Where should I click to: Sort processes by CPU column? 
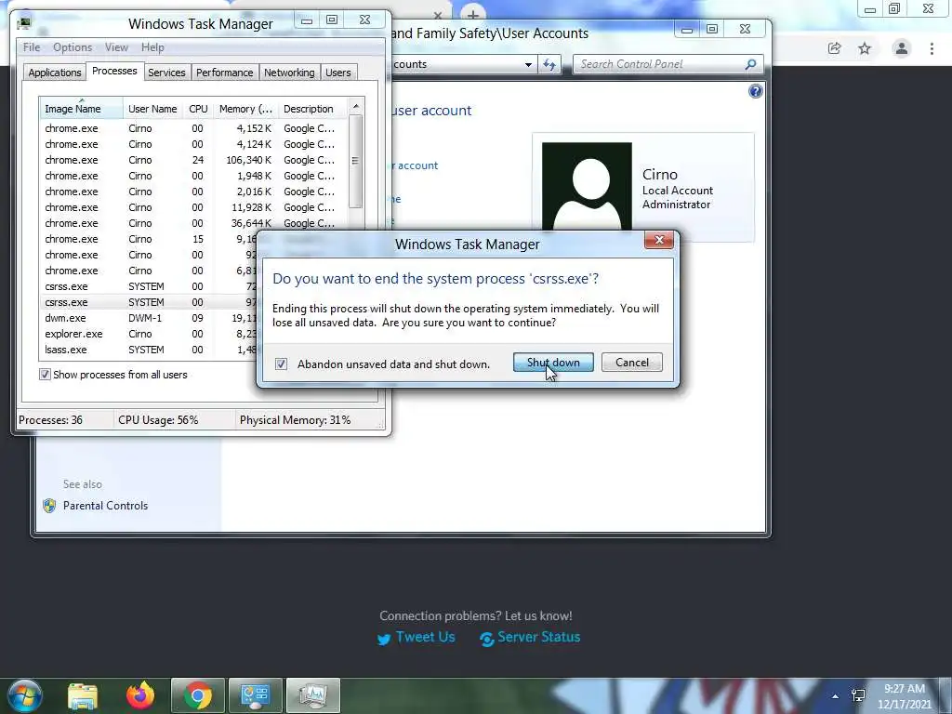click(198, 109)
